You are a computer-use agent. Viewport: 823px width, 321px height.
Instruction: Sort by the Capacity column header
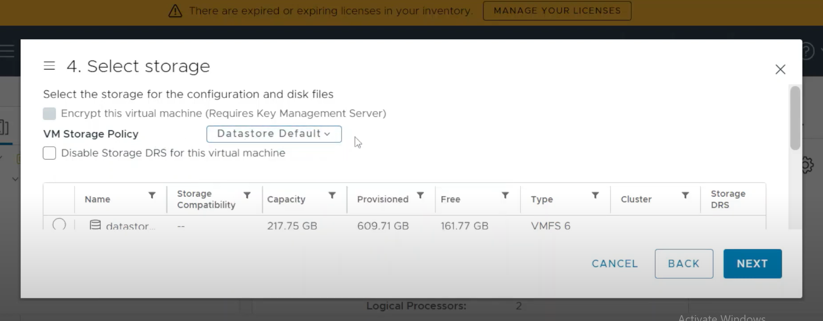click(x=286, y=199)
